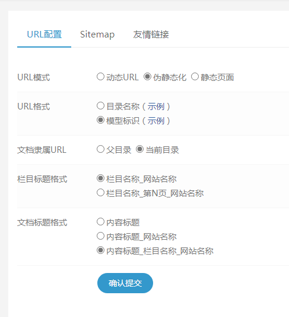289x317 pixels.
Task: Open the 友情链接 tab
Action: coord(151,34)
